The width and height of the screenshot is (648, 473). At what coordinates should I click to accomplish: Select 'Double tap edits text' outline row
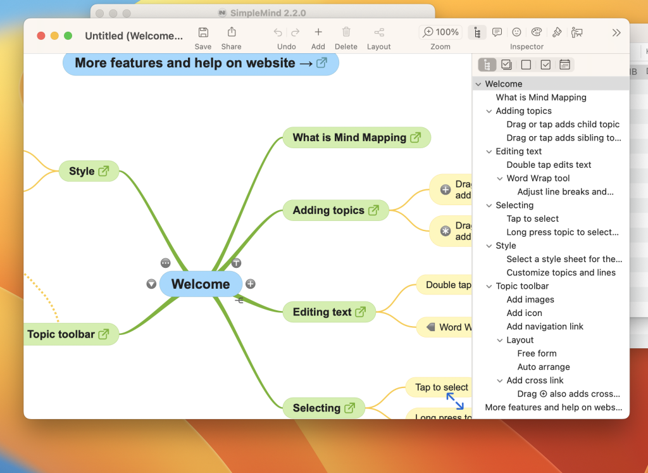551,165
